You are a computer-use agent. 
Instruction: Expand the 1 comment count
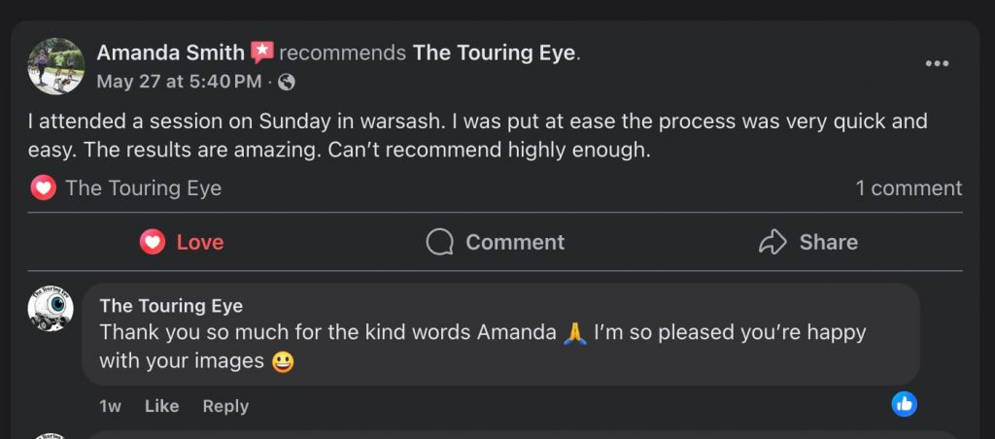(x=909, y=188)
